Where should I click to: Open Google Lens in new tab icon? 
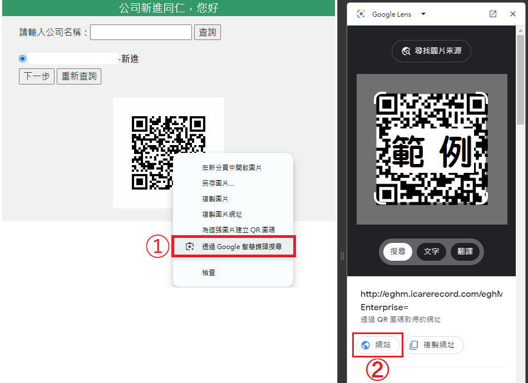pyautogui.click(x=493, y=14)
